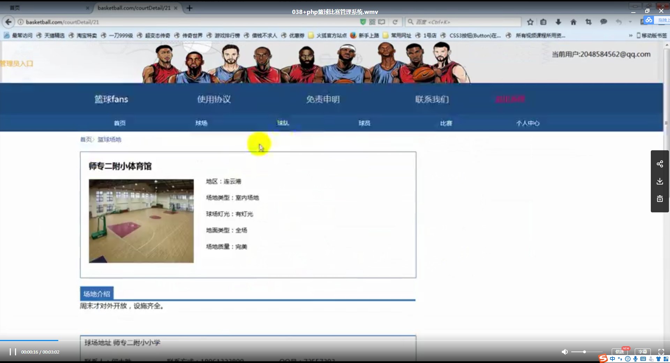Viewport: 670px width, 363px height.
Task: Click the gymnasium court photo thumbnail
Action: coord(141,221)
